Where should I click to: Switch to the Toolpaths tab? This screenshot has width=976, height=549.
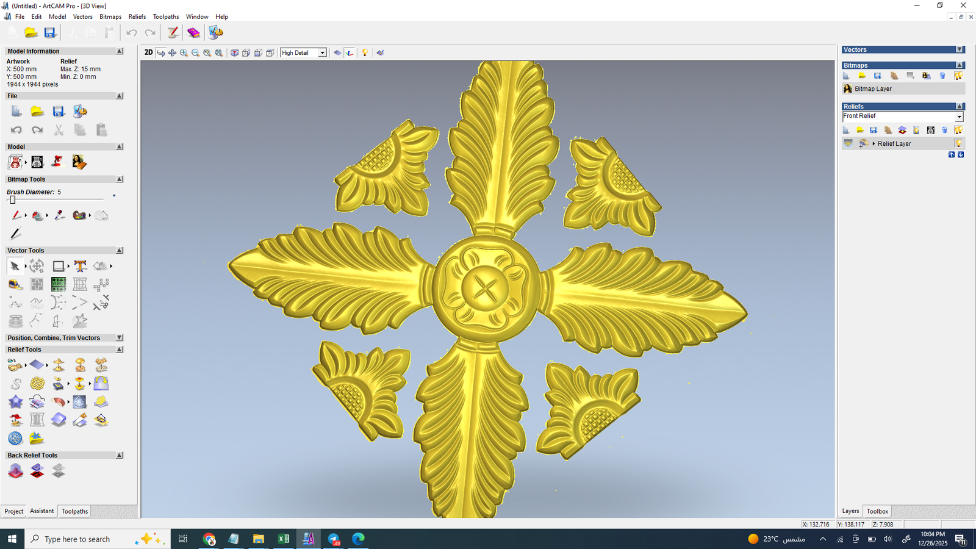pyautogui.click(x=74, y=511)
